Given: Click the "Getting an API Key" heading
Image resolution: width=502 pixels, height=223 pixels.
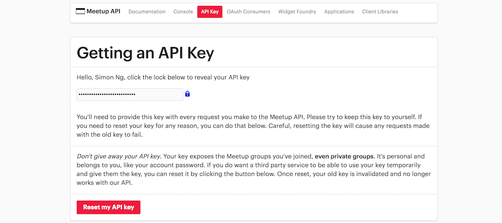Looking at the screenshot, I should pyautogui.click(x=146, y=52).
